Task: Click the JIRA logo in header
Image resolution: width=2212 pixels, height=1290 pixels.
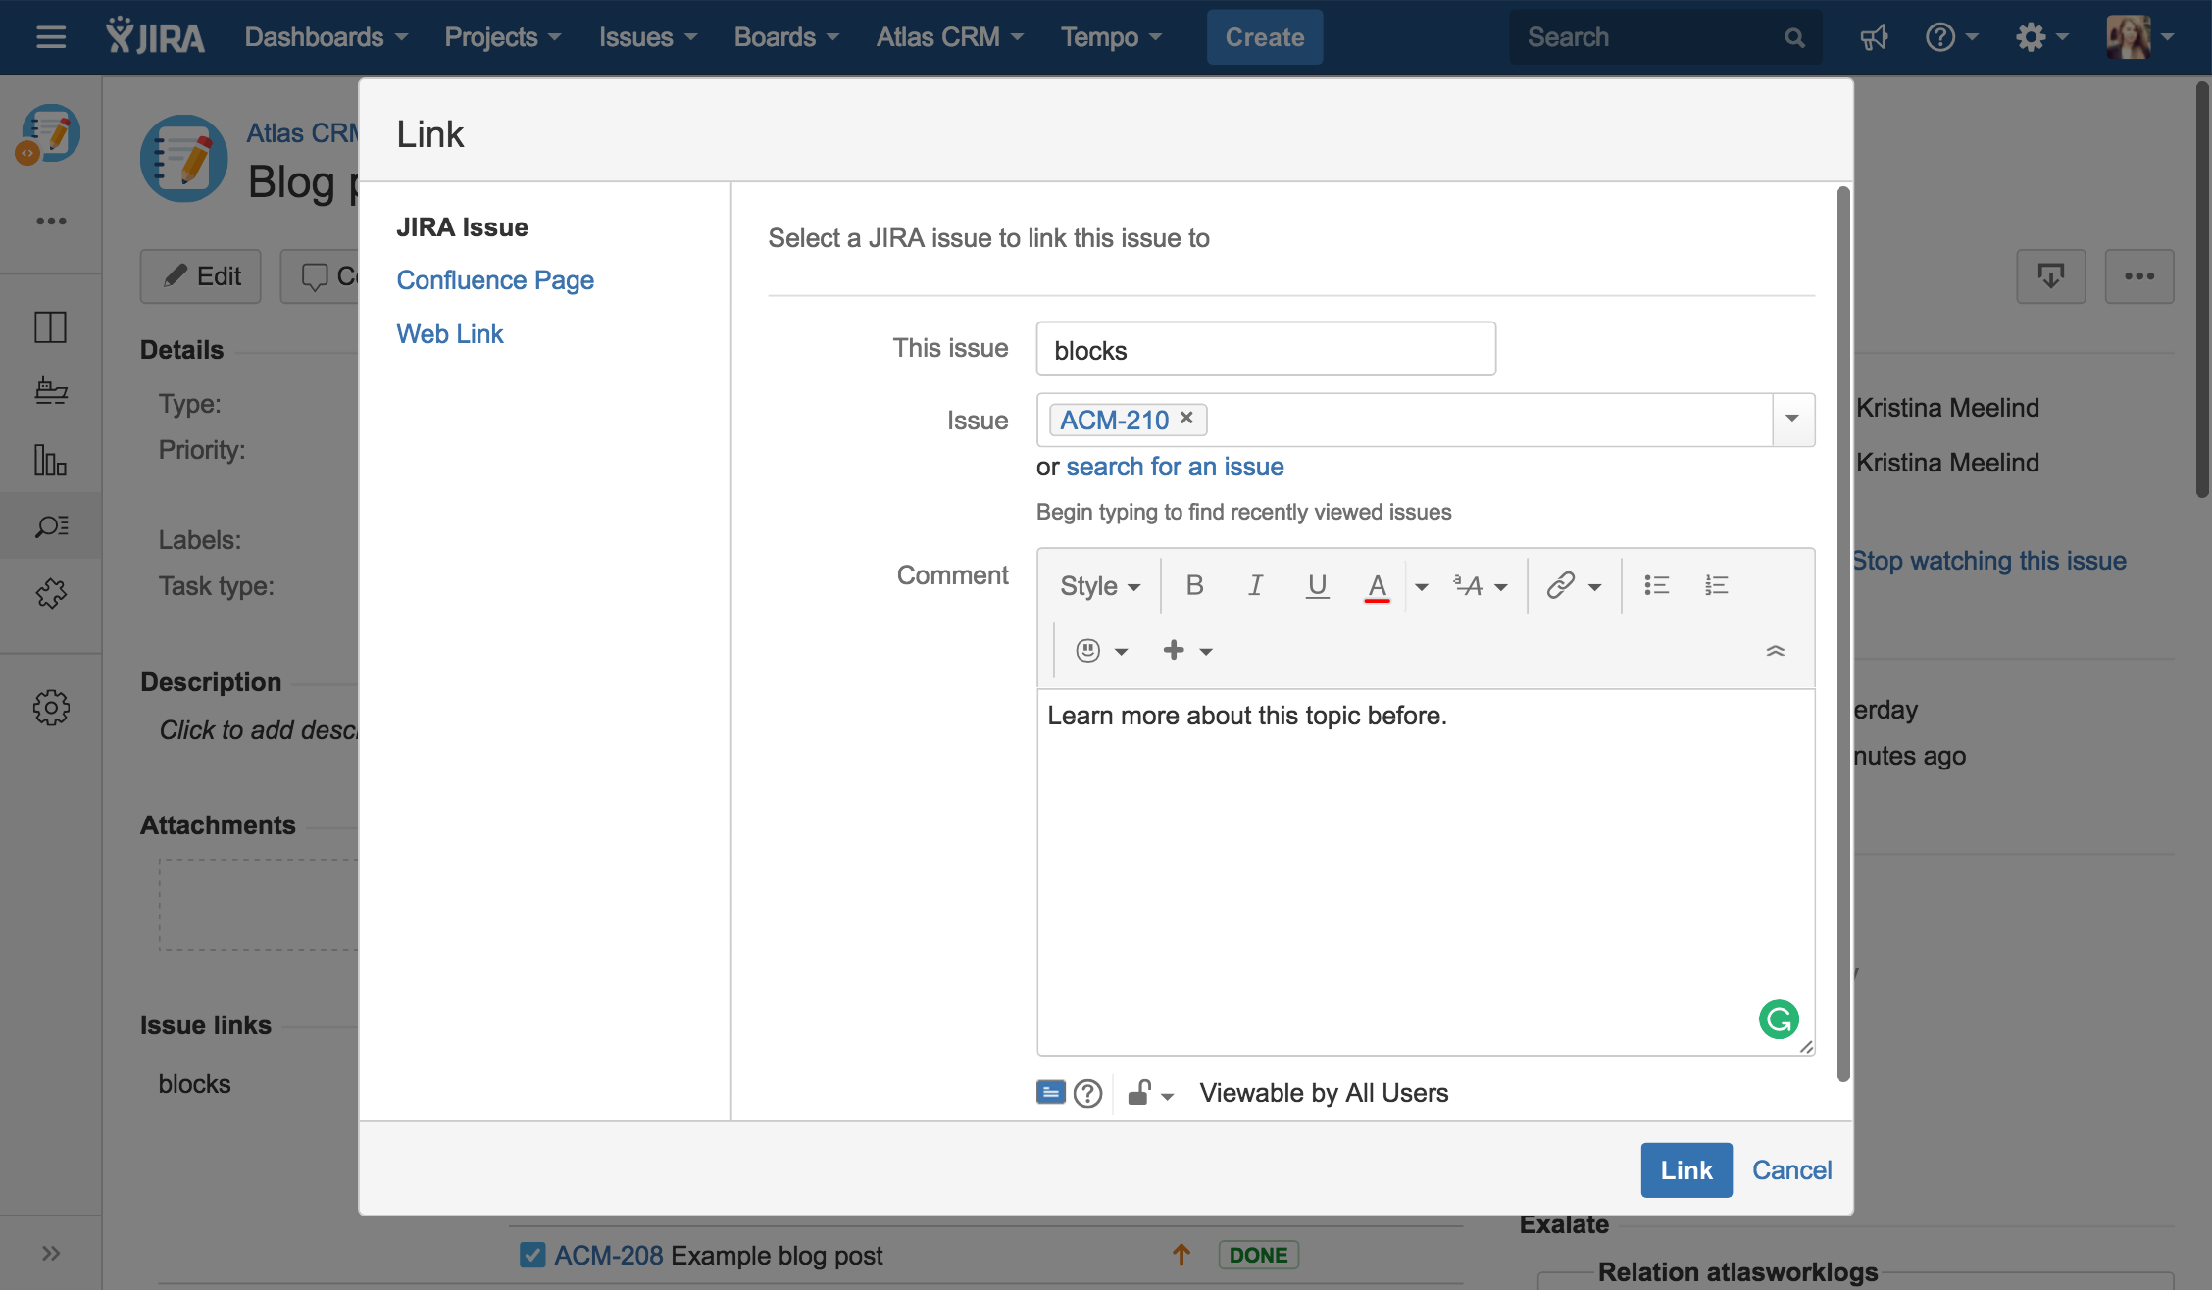Action: pyautogui.click(x=155, y=37)
